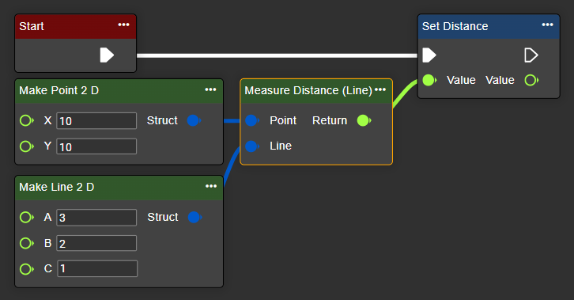Click the Measure Distance Return output pin
The height and width of the screenshot is (300, 574).
(x=364, y=120)
